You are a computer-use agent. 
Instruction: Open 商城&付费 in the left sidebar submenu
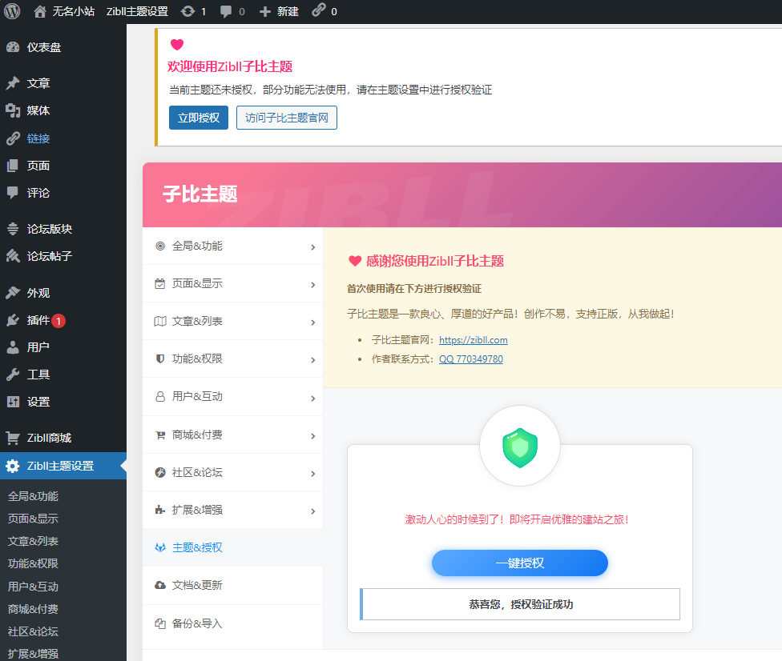(x=33, y=609)
